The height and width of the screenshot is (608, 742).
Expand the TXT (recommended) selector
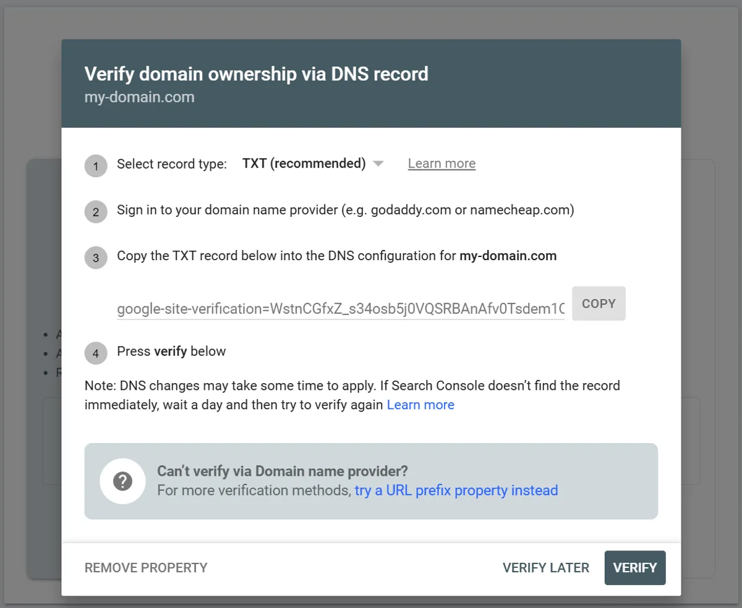point(303,163)
